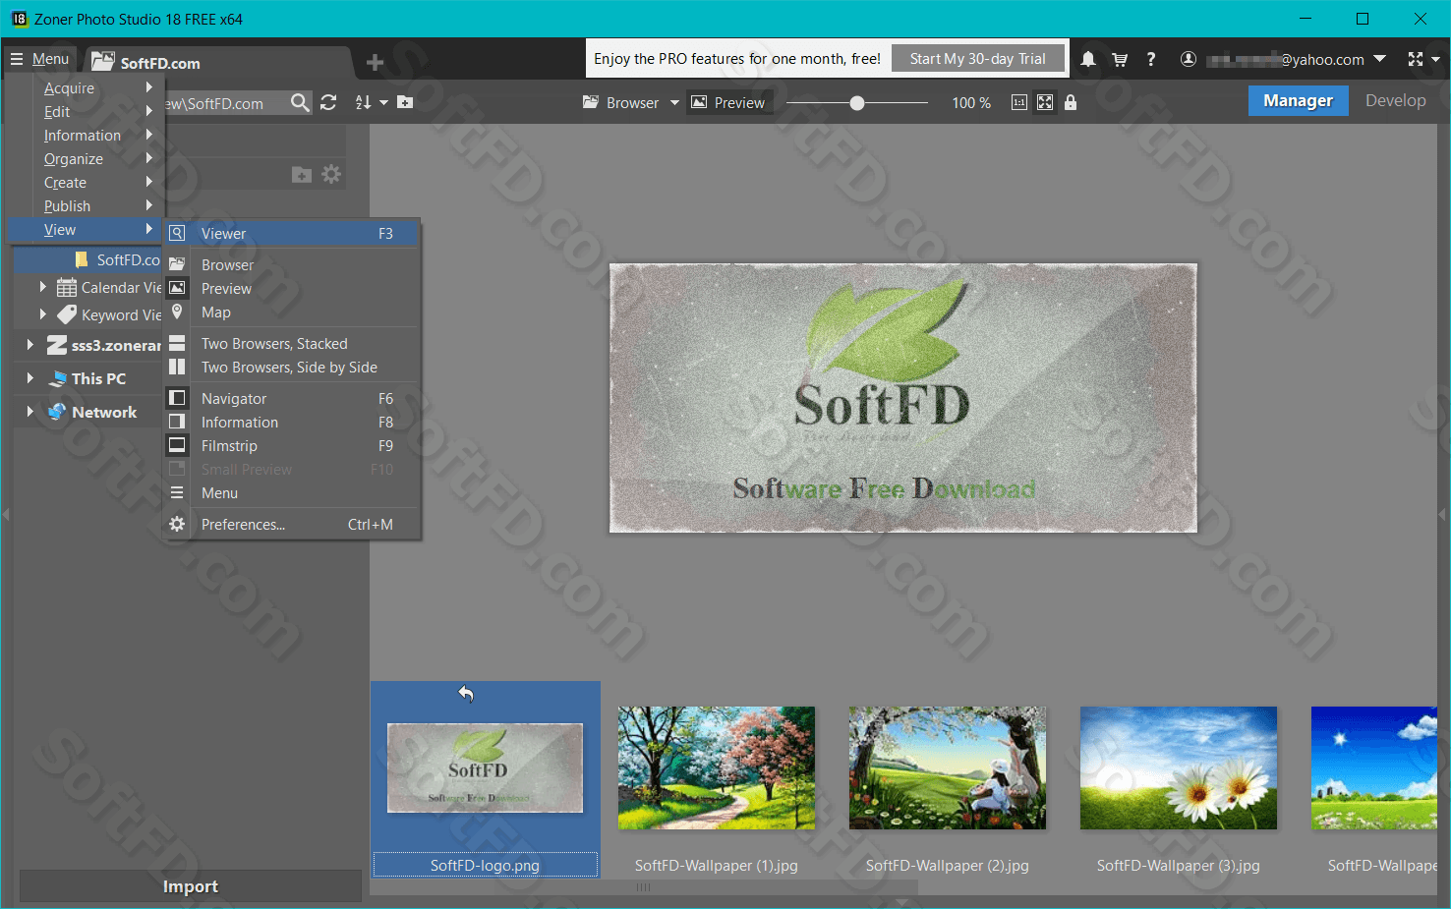Select Viewer from the View submenu
Viewport: 1451px width, 909px height.
click(x=292, y=233)
